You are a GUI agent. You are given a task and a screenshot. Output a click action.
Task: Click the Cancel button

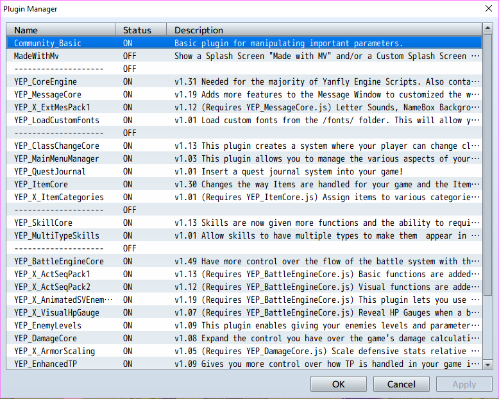(401, 384)
